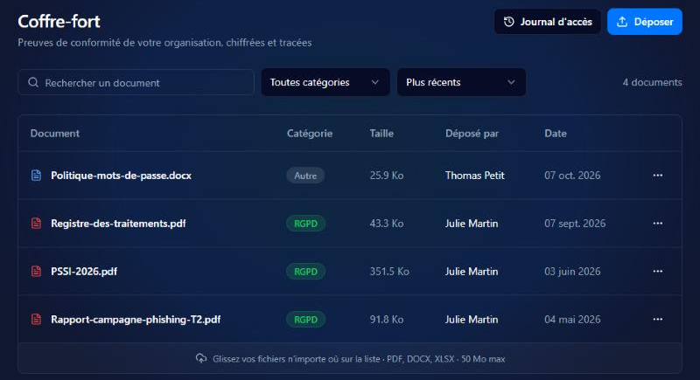
Task: Open more options for Registre-des-traitements.pdf
Action: tap(658, 223)
